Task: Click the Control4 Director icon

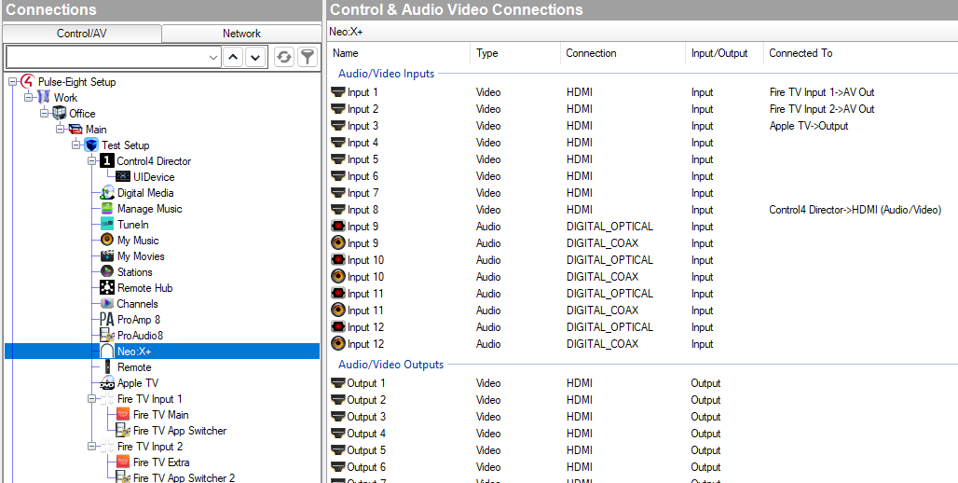Action: pos(107,160)
